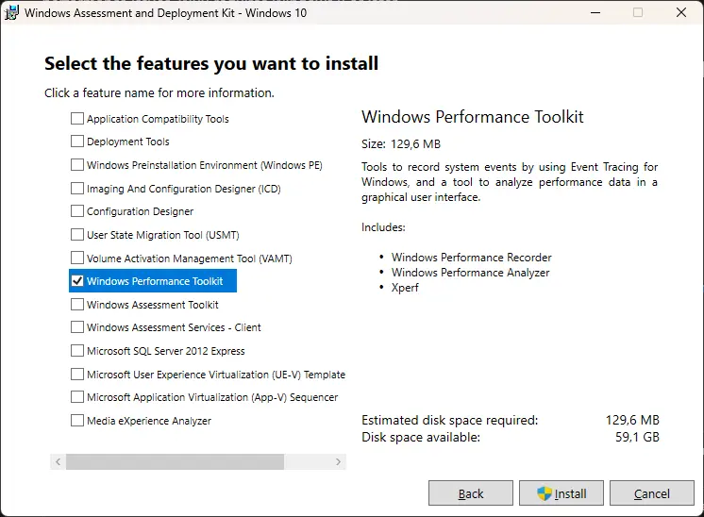Click the ADK installer icon in title bar

click(11, 12)
